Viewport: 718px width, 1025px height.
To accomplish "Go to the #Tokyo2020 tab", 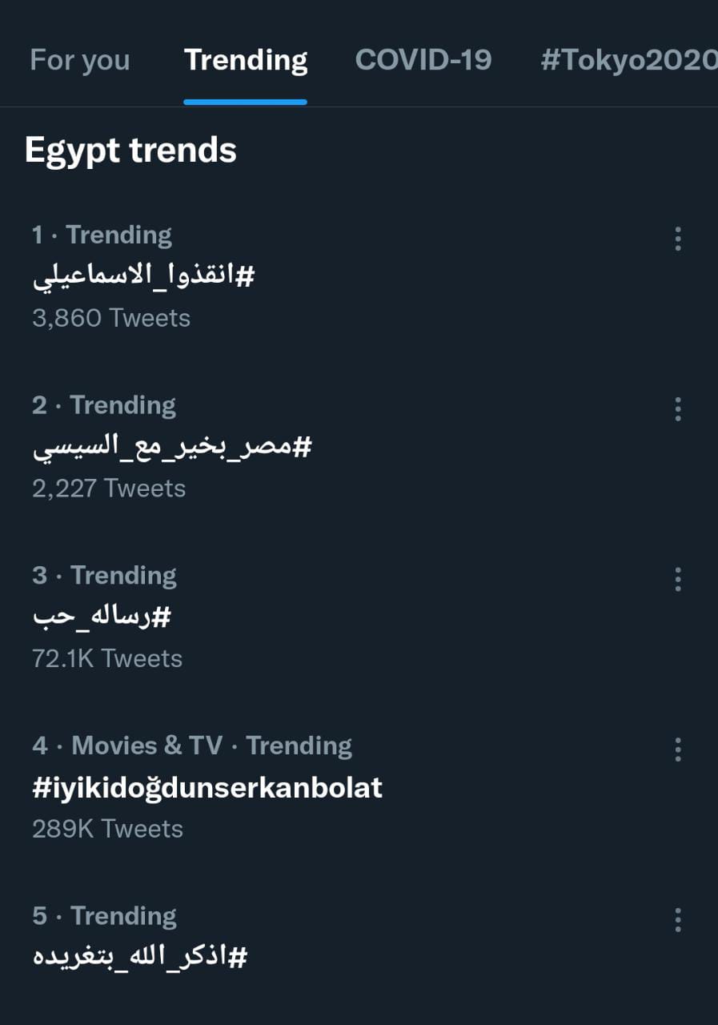I will click(x=628, y=60).
